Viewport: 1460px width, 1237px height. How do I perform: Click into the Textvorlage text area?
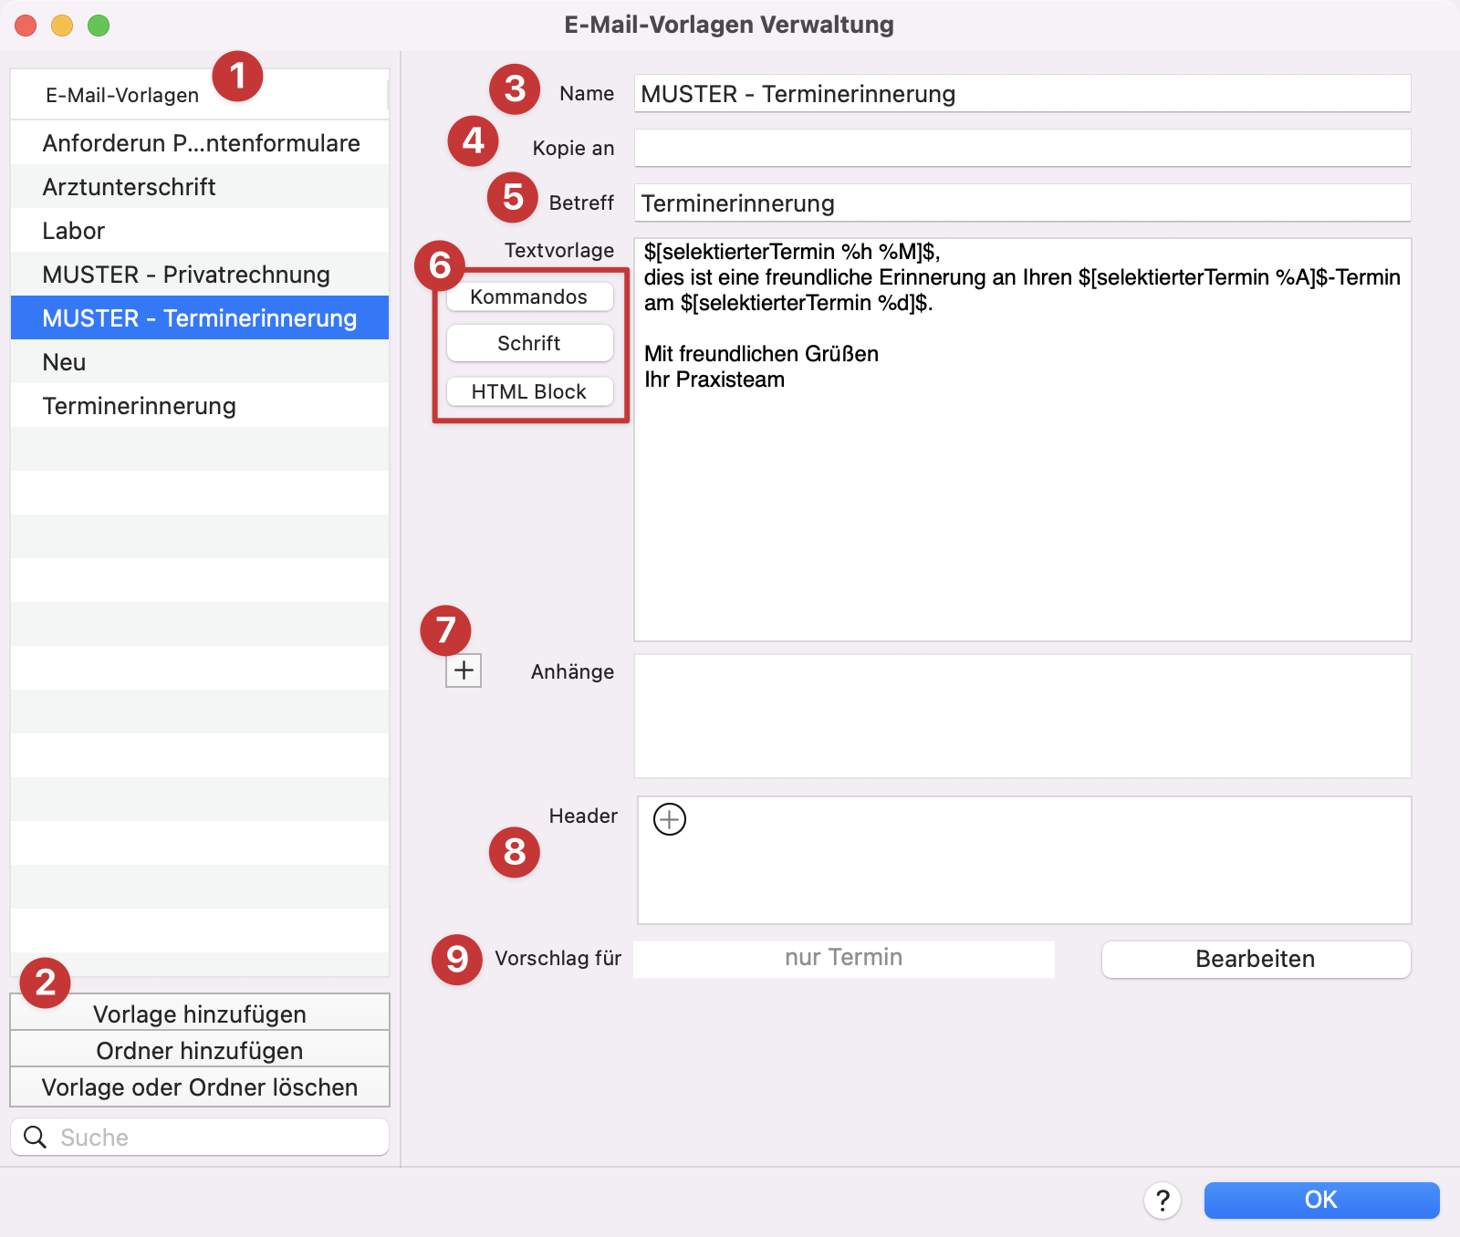click(x=1022, y=440)
